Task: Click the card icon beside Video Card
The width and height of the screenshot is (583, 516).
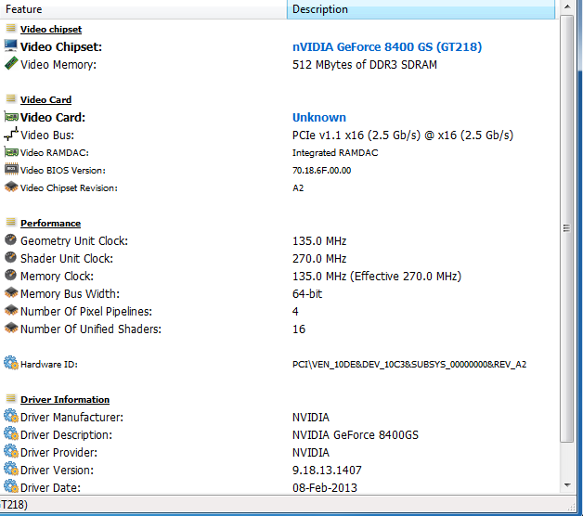Action: coord(11,117)
